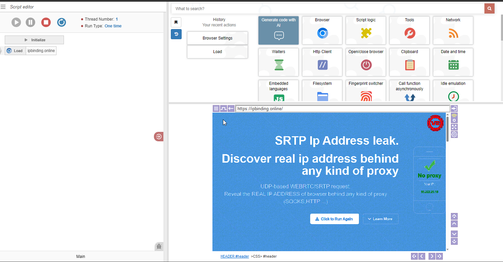Toggle the bookmark favorites button
The image size is (503, 262).
click(x=176, y=22)
